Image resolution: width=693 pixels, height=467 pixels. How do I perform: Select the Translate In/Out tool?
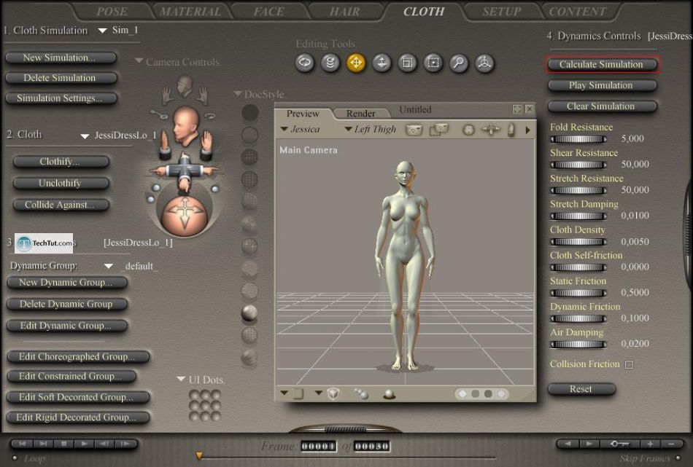click(x=382, y=63)
